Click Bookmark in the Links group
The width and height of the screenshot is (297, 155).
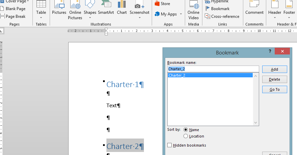coord(218,9)
